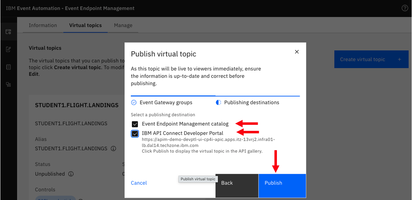Click the IBM API Connect Developer Portal label
Viewport: 412px width, 200px height.
(183, 133)
